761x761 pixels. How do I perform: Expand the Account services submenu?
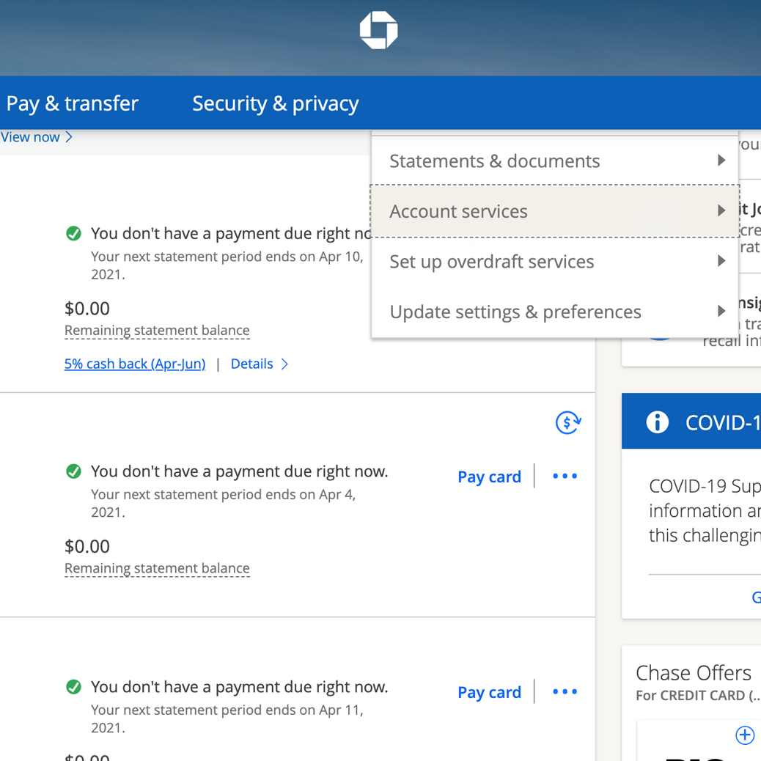[555, 211]
